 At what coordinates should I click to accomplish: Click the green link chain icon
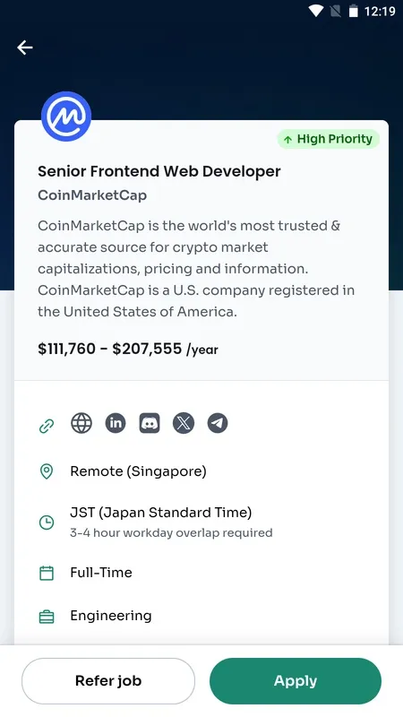(47, 426)
